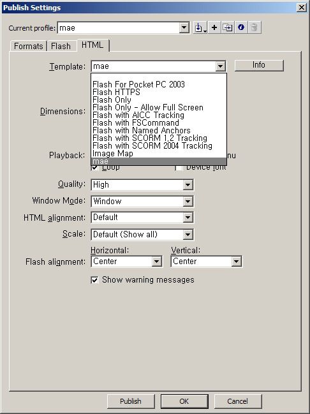Click the Create new profile plus icon

[x=214, y=27]
